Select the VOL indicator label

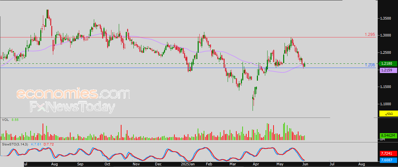pos(5,120)
